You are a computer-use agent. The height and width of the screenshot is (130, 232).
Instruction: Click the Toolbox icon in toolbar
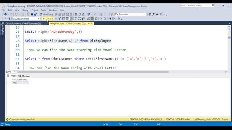click(157, 14)
